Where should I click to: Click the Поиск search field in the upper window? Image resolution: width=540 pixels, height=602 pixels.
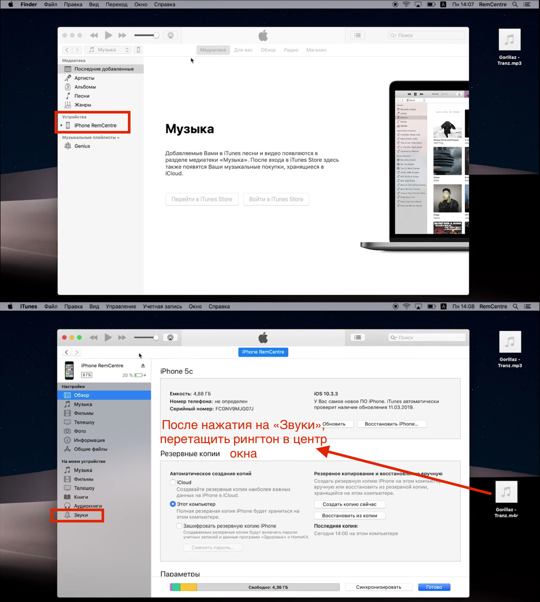coord(426,35)
